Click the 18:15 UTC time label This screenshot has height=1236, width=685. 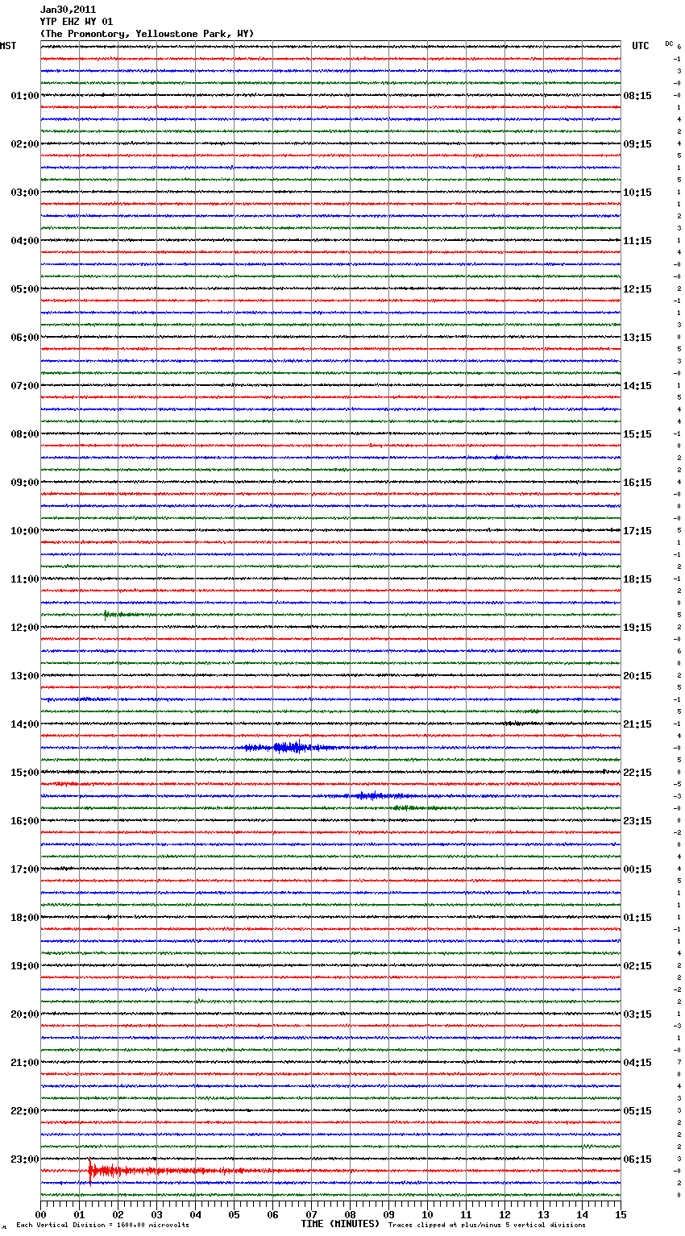click(637, 579)
